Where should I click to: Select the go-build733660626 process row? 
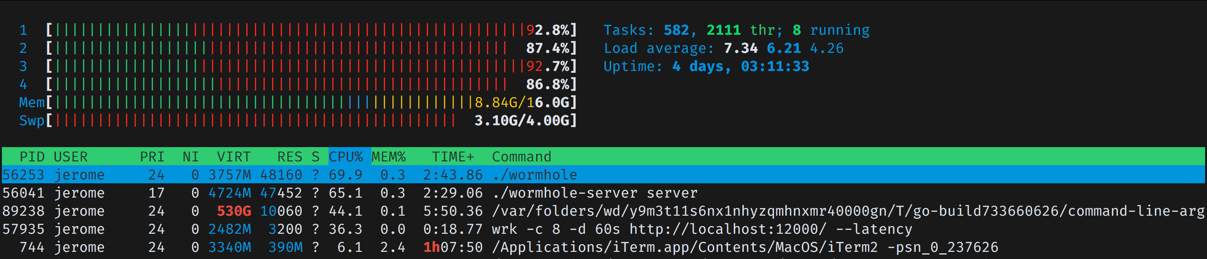coord(603,211)
